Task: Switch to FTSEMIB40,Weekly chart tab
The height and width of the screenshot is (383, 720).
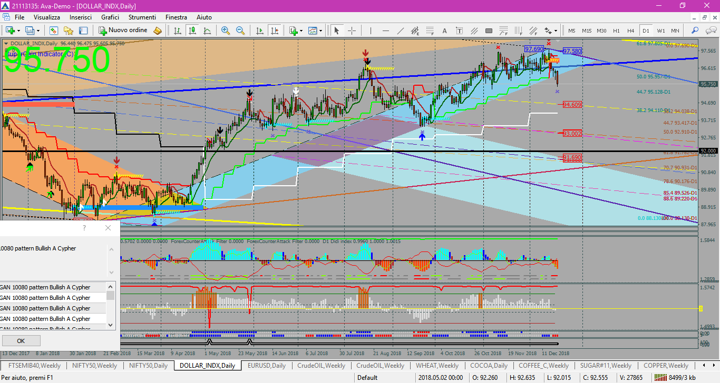Action: point(34,365)
